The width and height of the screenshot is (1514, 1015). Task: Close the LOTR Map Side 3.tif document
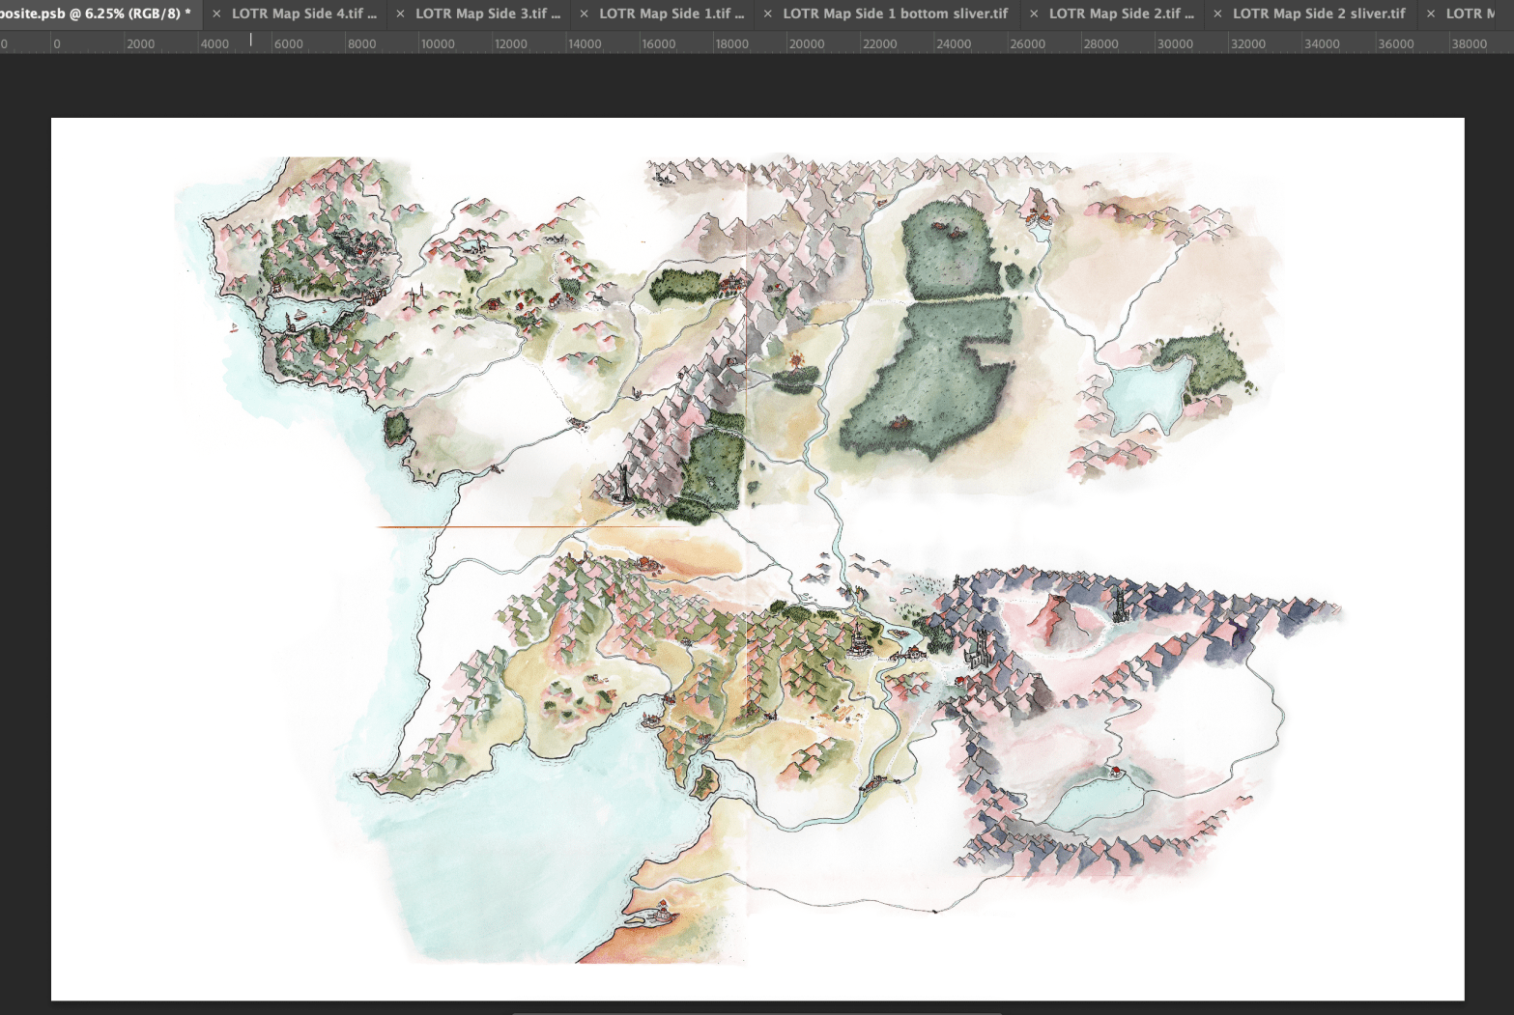tap(402, 14)
